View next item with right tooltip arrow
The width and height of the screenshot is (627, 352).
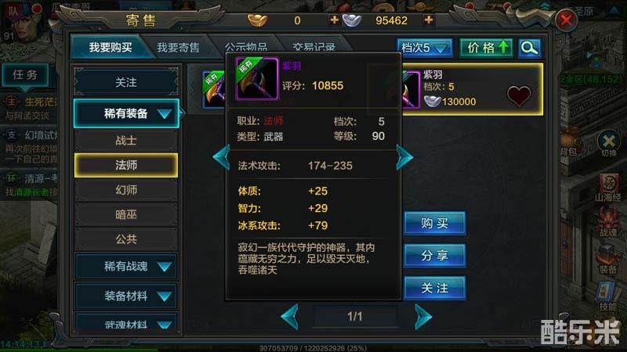[404, 157]
